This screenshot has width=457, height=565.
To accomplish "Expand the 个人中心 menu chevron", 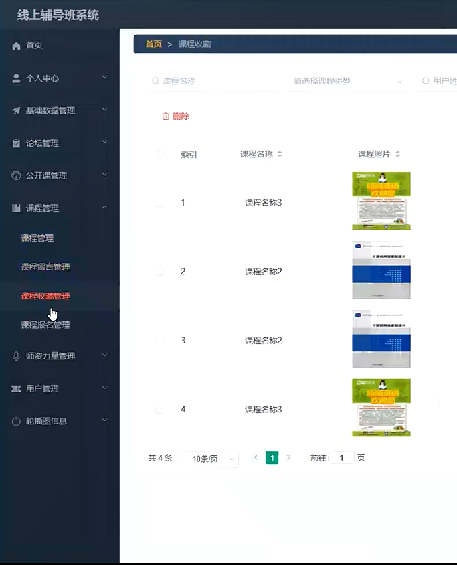I will click(x=104, y=77).
